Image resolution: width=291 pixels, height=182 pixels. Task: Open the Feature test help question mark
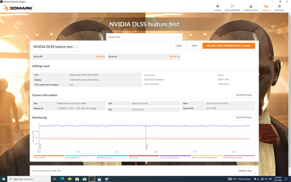[179, 36]
